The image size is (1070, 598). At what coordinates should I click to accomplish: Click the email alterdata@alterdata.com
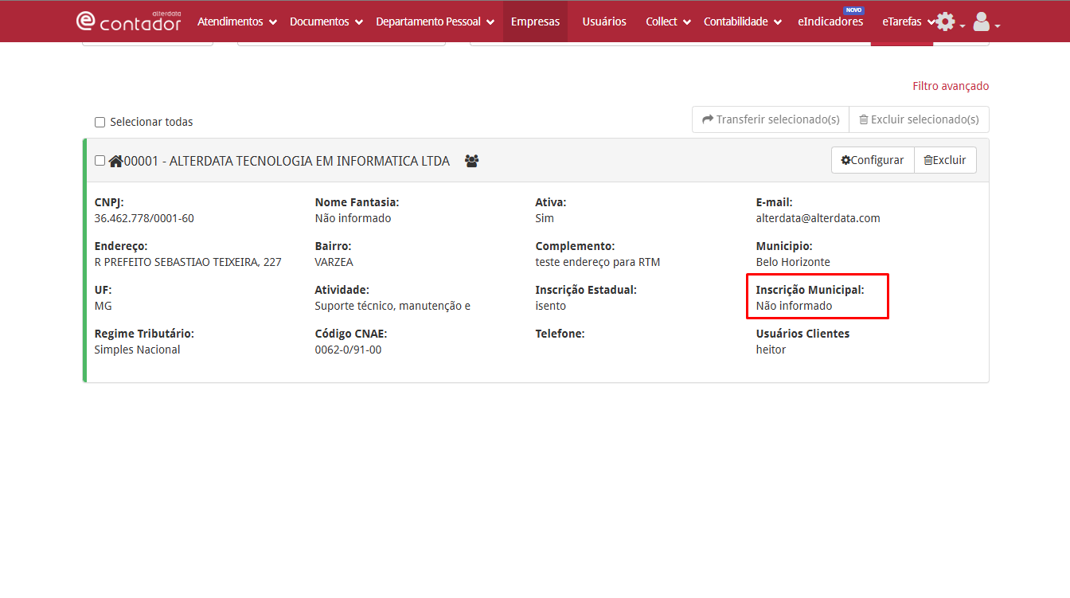point(818,218)
